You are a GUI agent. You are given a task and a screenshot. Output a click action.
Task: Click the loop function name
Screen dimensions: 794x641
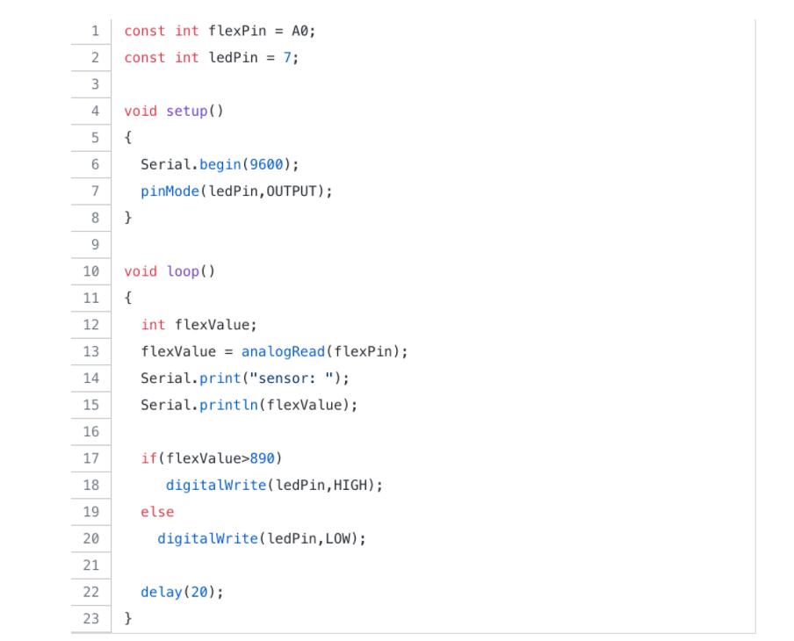[x=183, y=271]
